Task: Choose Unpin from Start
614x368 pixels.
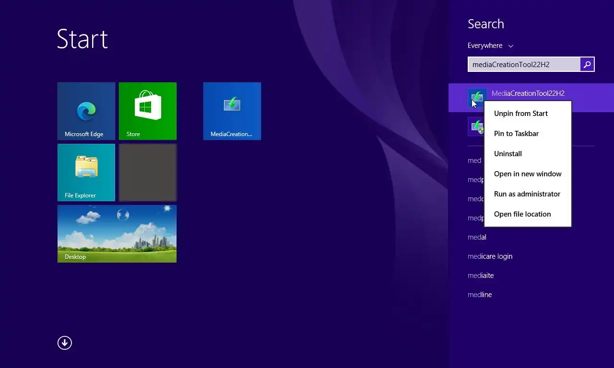Action: 528,114
